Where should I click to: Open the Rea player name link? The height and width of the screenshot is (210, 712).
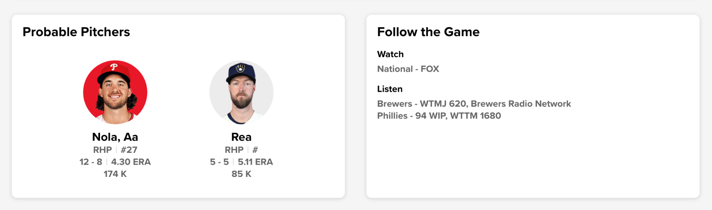click(241, 137)
